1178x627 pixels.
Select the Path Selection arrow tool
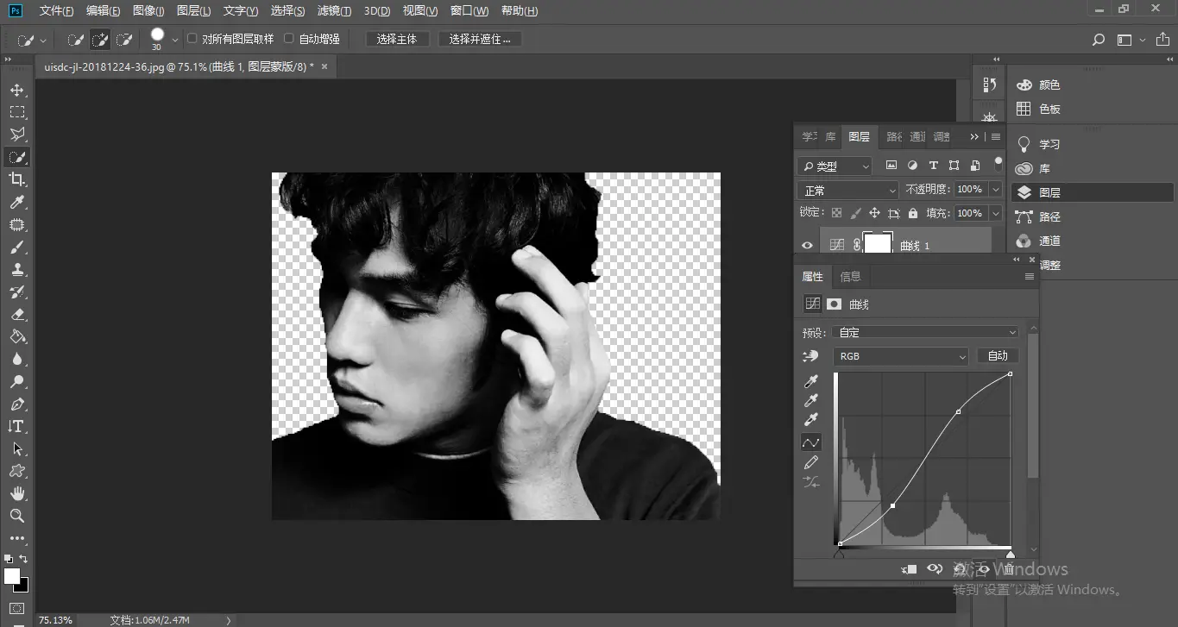click(x=17, y=448)
